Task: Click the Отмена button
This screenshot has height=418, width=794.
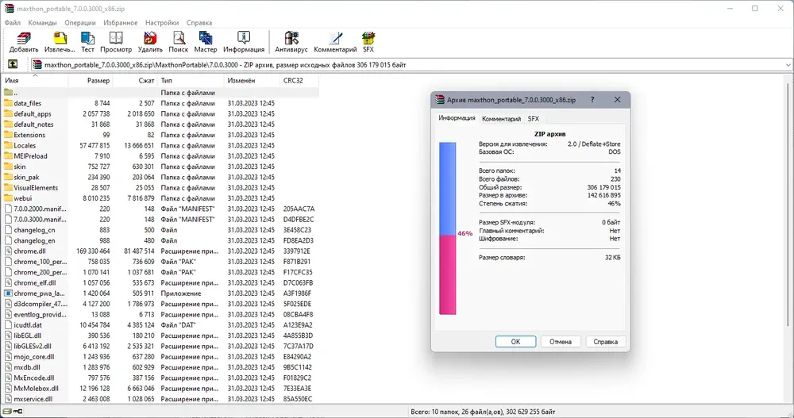Action: coord(561,342)
